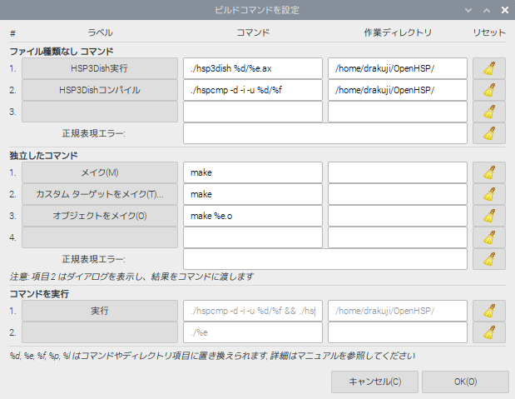Image resolution: width=515 pixels, height=399 pixels.
Task: Select working directory field for HSP3Dishコンパイル
Action: pos(397,90)
